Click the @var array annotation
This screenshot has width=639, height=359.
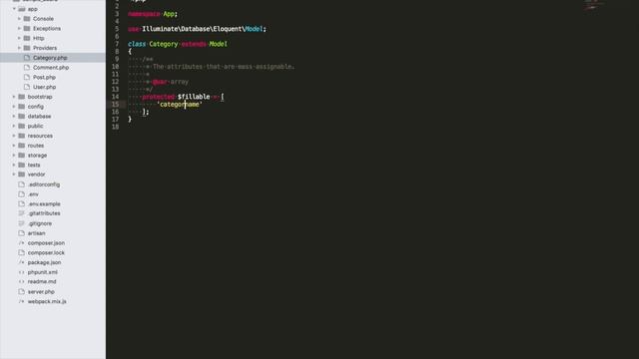pos(171,82)
